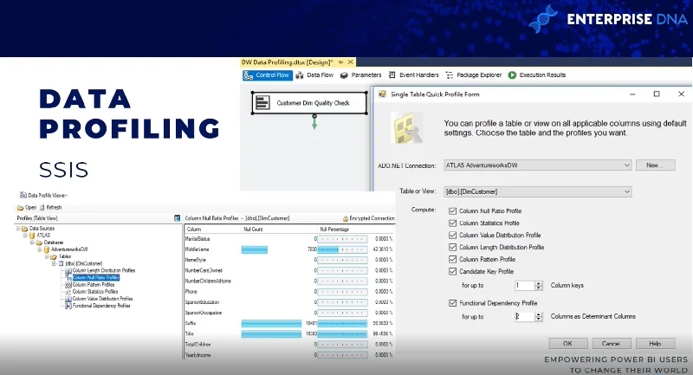Click the Column keys spinner arrows

pyautogui.click(x=538, y=286)
